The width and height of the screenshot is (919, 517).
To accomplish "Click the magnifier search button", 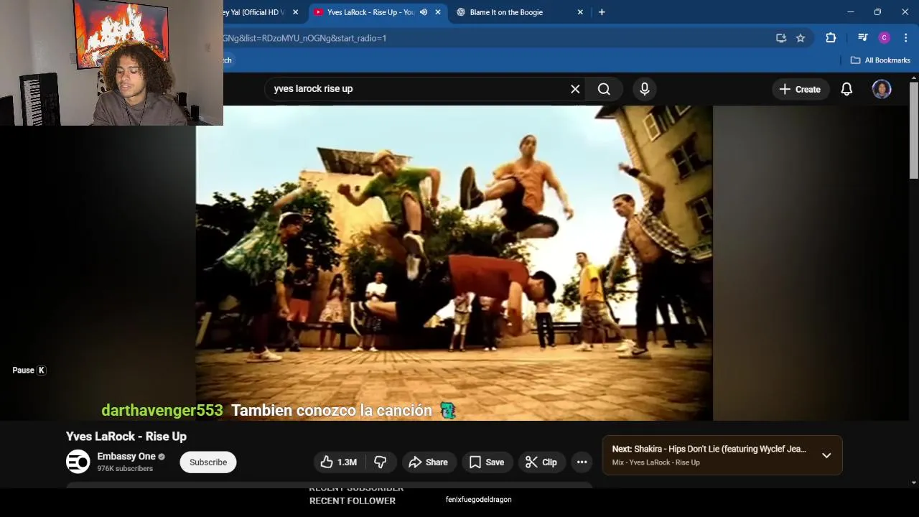I will (x=604, y=89).
